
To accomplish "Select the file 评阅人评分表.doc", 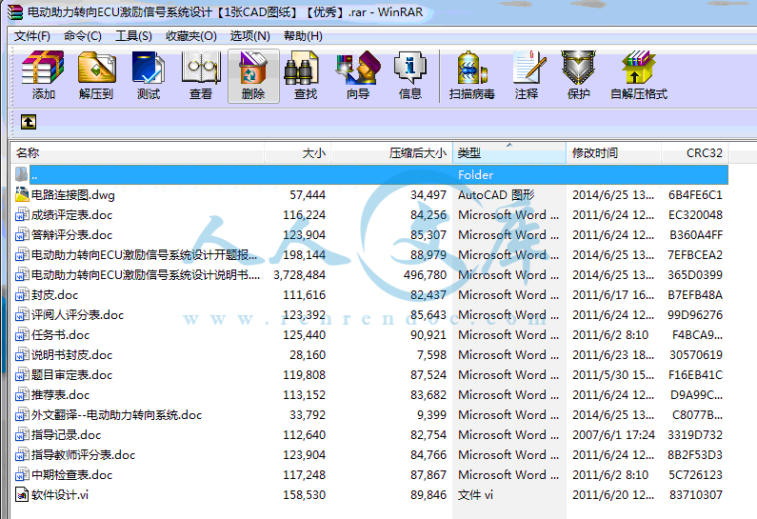I will click(x=77, y=315).
